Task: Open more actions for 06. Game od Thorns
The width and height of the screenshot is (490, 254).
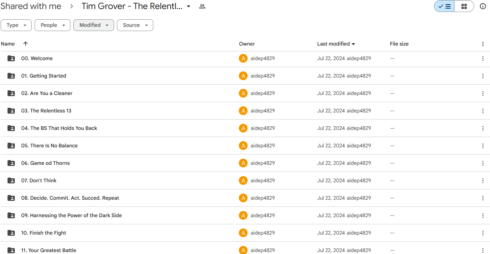Action: [x=483, y=163]
